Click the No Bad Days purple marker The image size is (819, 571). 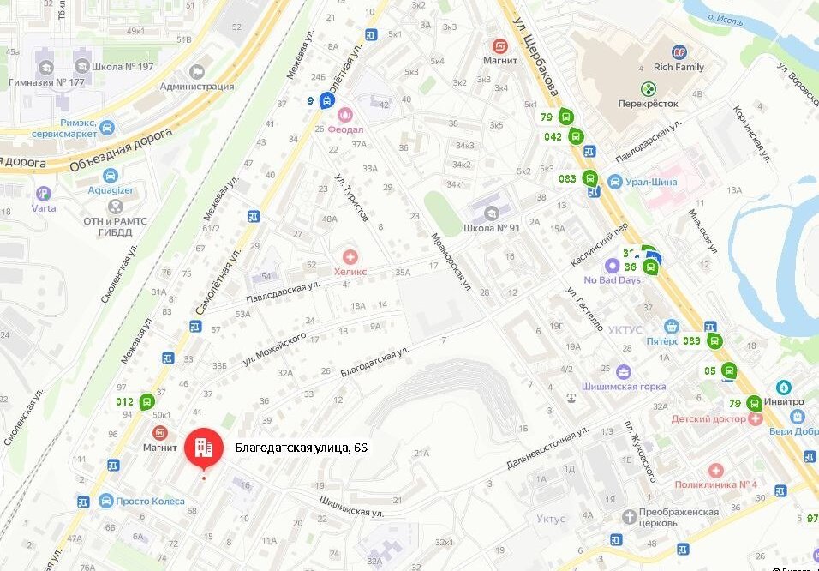(x=613, y=266)
